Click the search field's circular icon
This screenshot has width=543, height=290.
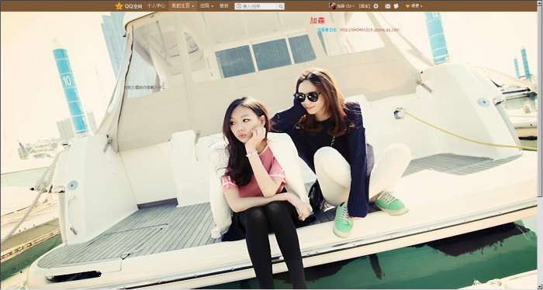pyautogui.click(x=239, y=6)
